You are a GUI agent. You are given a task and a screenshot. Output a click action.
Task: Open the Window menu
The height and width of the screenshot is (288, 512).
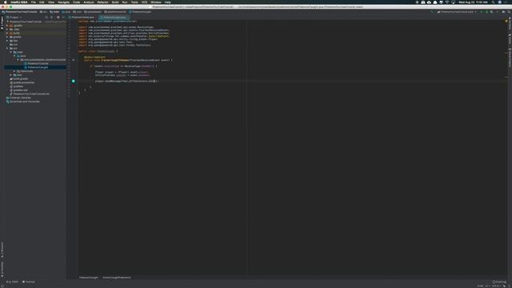point(156,2)
